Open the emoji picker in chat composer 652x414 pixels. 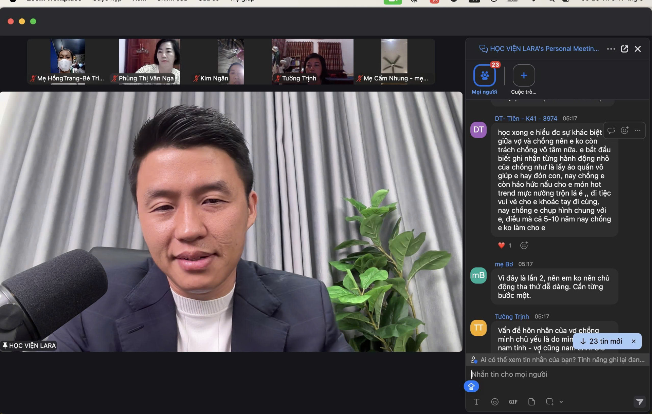tap(495, 402)
